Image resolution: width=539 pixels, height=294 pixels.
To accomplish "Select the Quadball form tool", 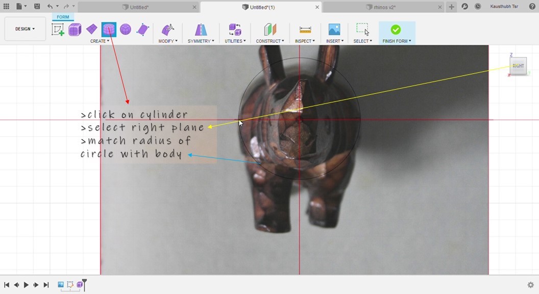I will point(126,30).
